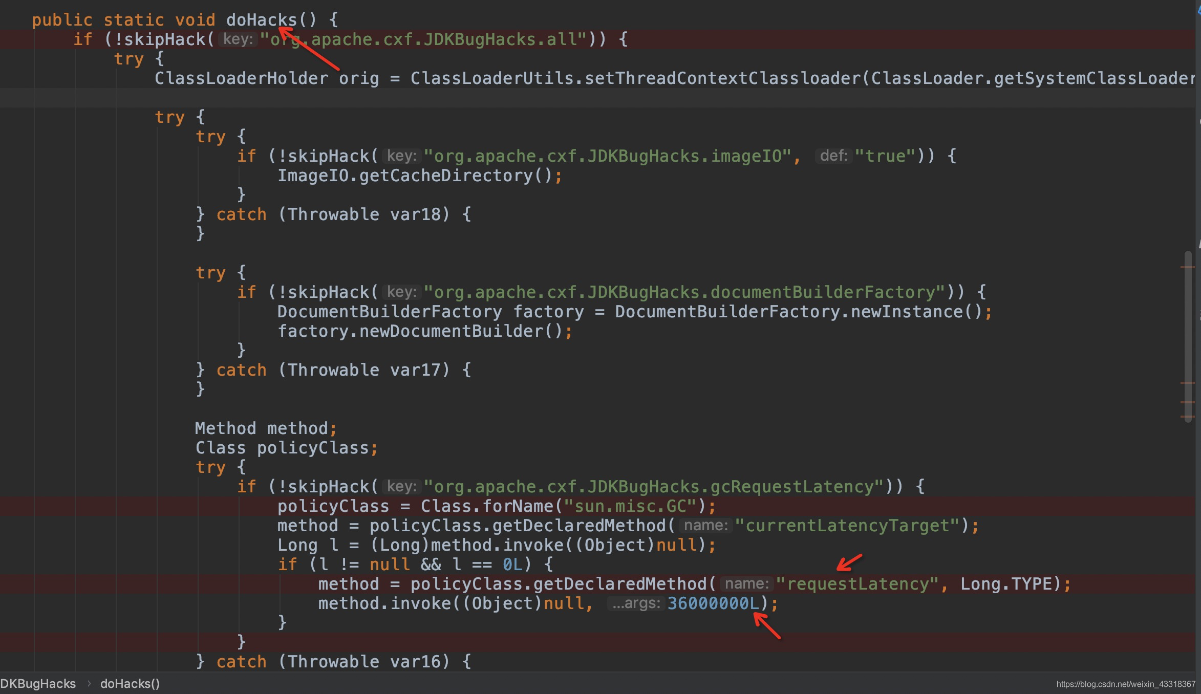Click the setThreadContextClassloader method call

723,78
